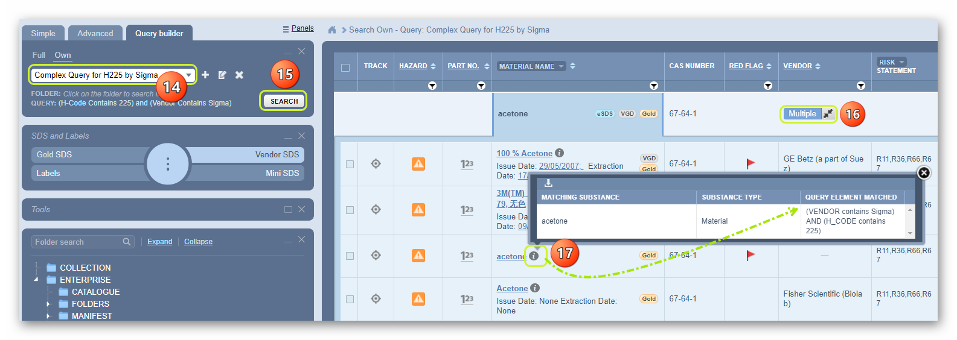Open the Material Name column dropdown
Screen dimensions: 957x340
[561, 66]
